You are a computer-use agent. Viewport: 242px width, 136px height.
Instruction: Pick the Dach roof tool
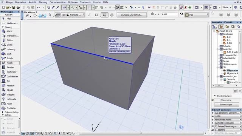tap(10, 54)
